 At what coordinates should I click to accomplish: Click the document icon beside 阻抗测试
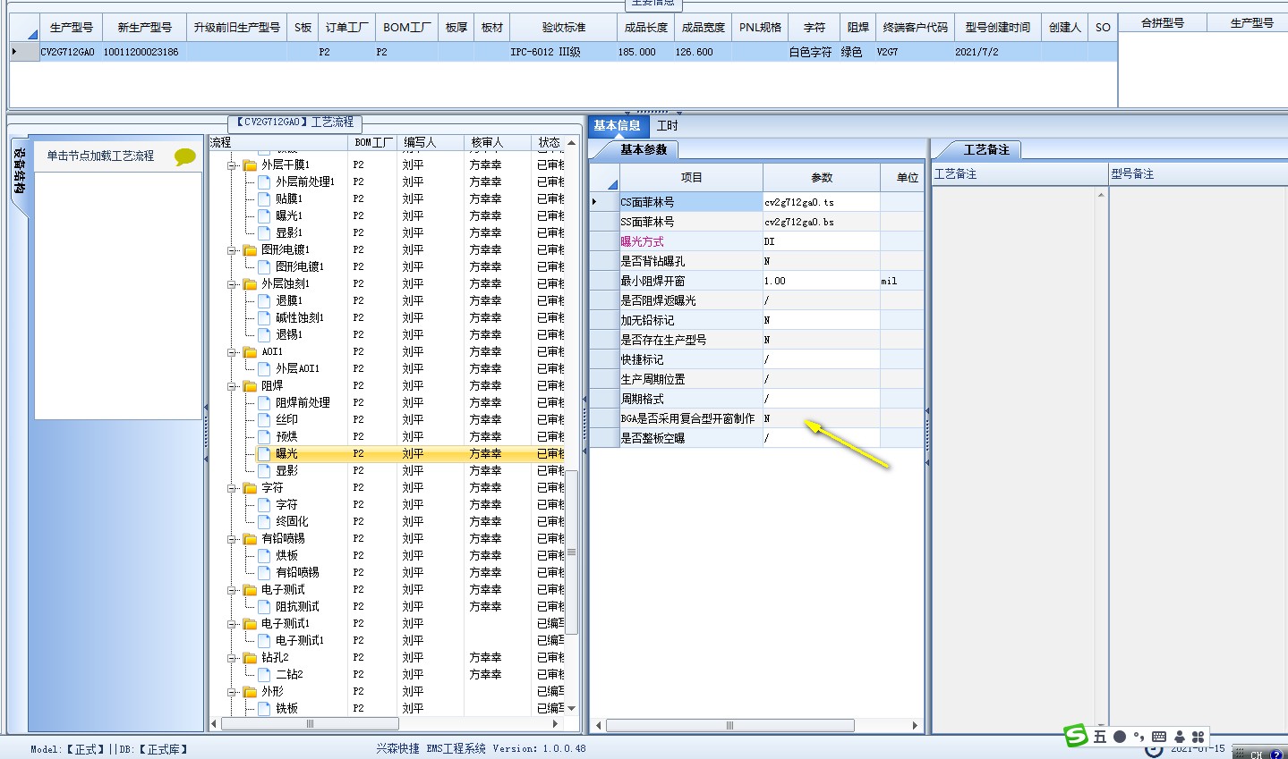click(x=265, y=606)
